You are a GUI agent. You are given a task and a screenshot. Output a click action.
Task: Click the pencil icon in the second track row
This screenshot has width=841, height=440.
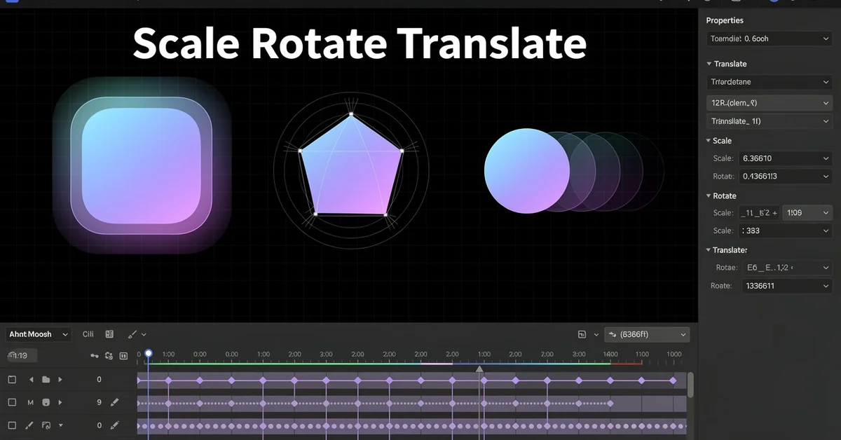pyautogui.click(x=115, y=403)
